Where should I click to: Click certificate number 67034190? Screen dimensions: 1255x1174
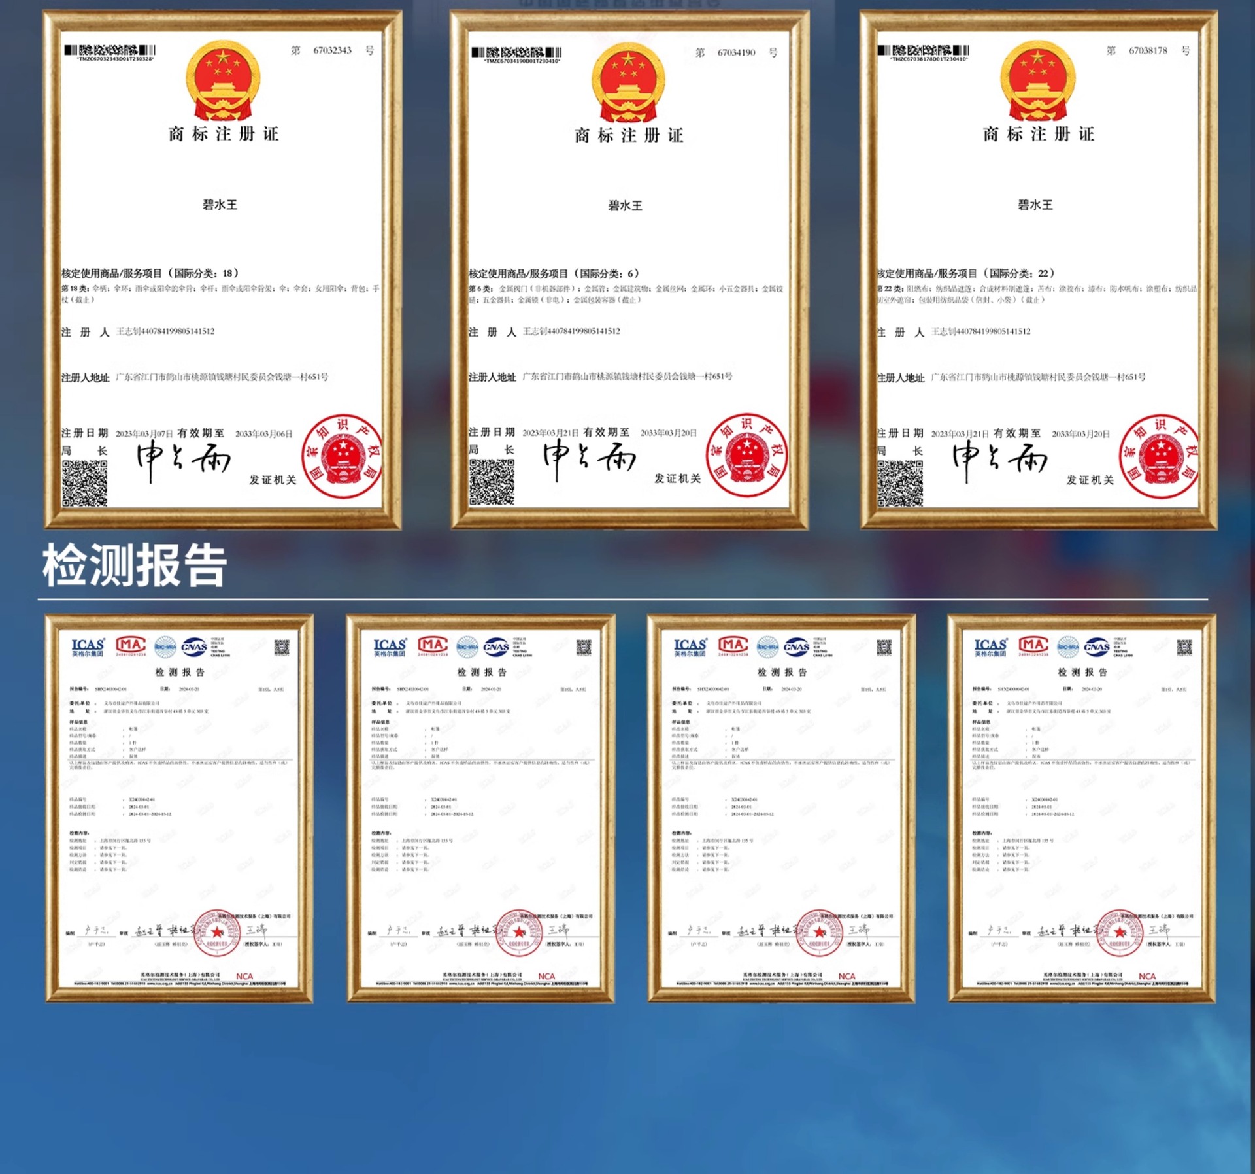pyautogui.click(x=736, y=52)
